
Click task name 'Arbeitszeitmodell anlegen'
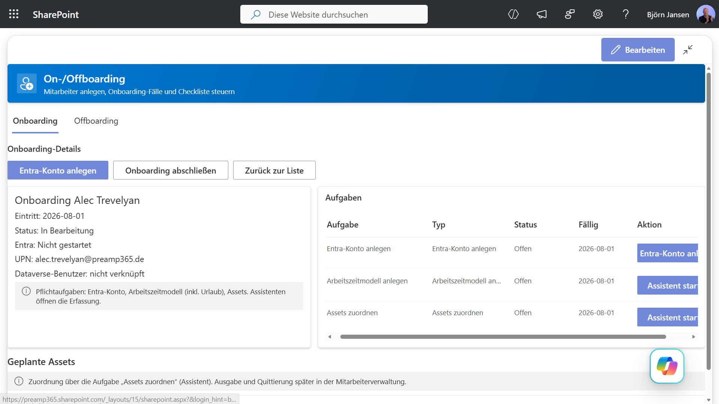(x=367, y=281)
